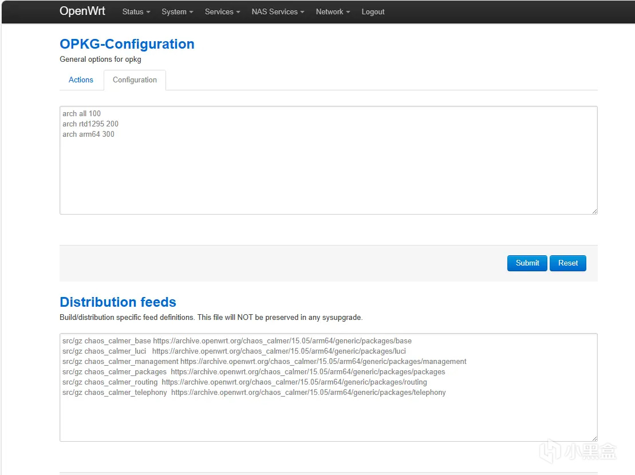Log out using the Logout link

373,12
